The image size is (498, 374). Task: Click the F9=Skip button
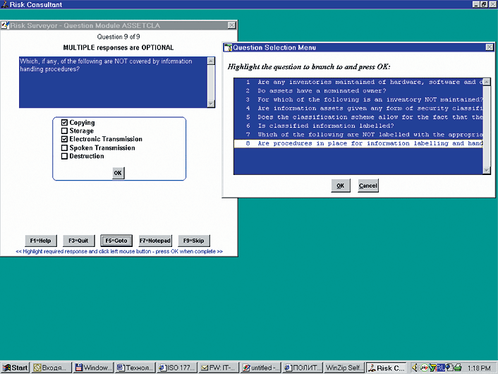pyautogui.click(x=194, y=240)
